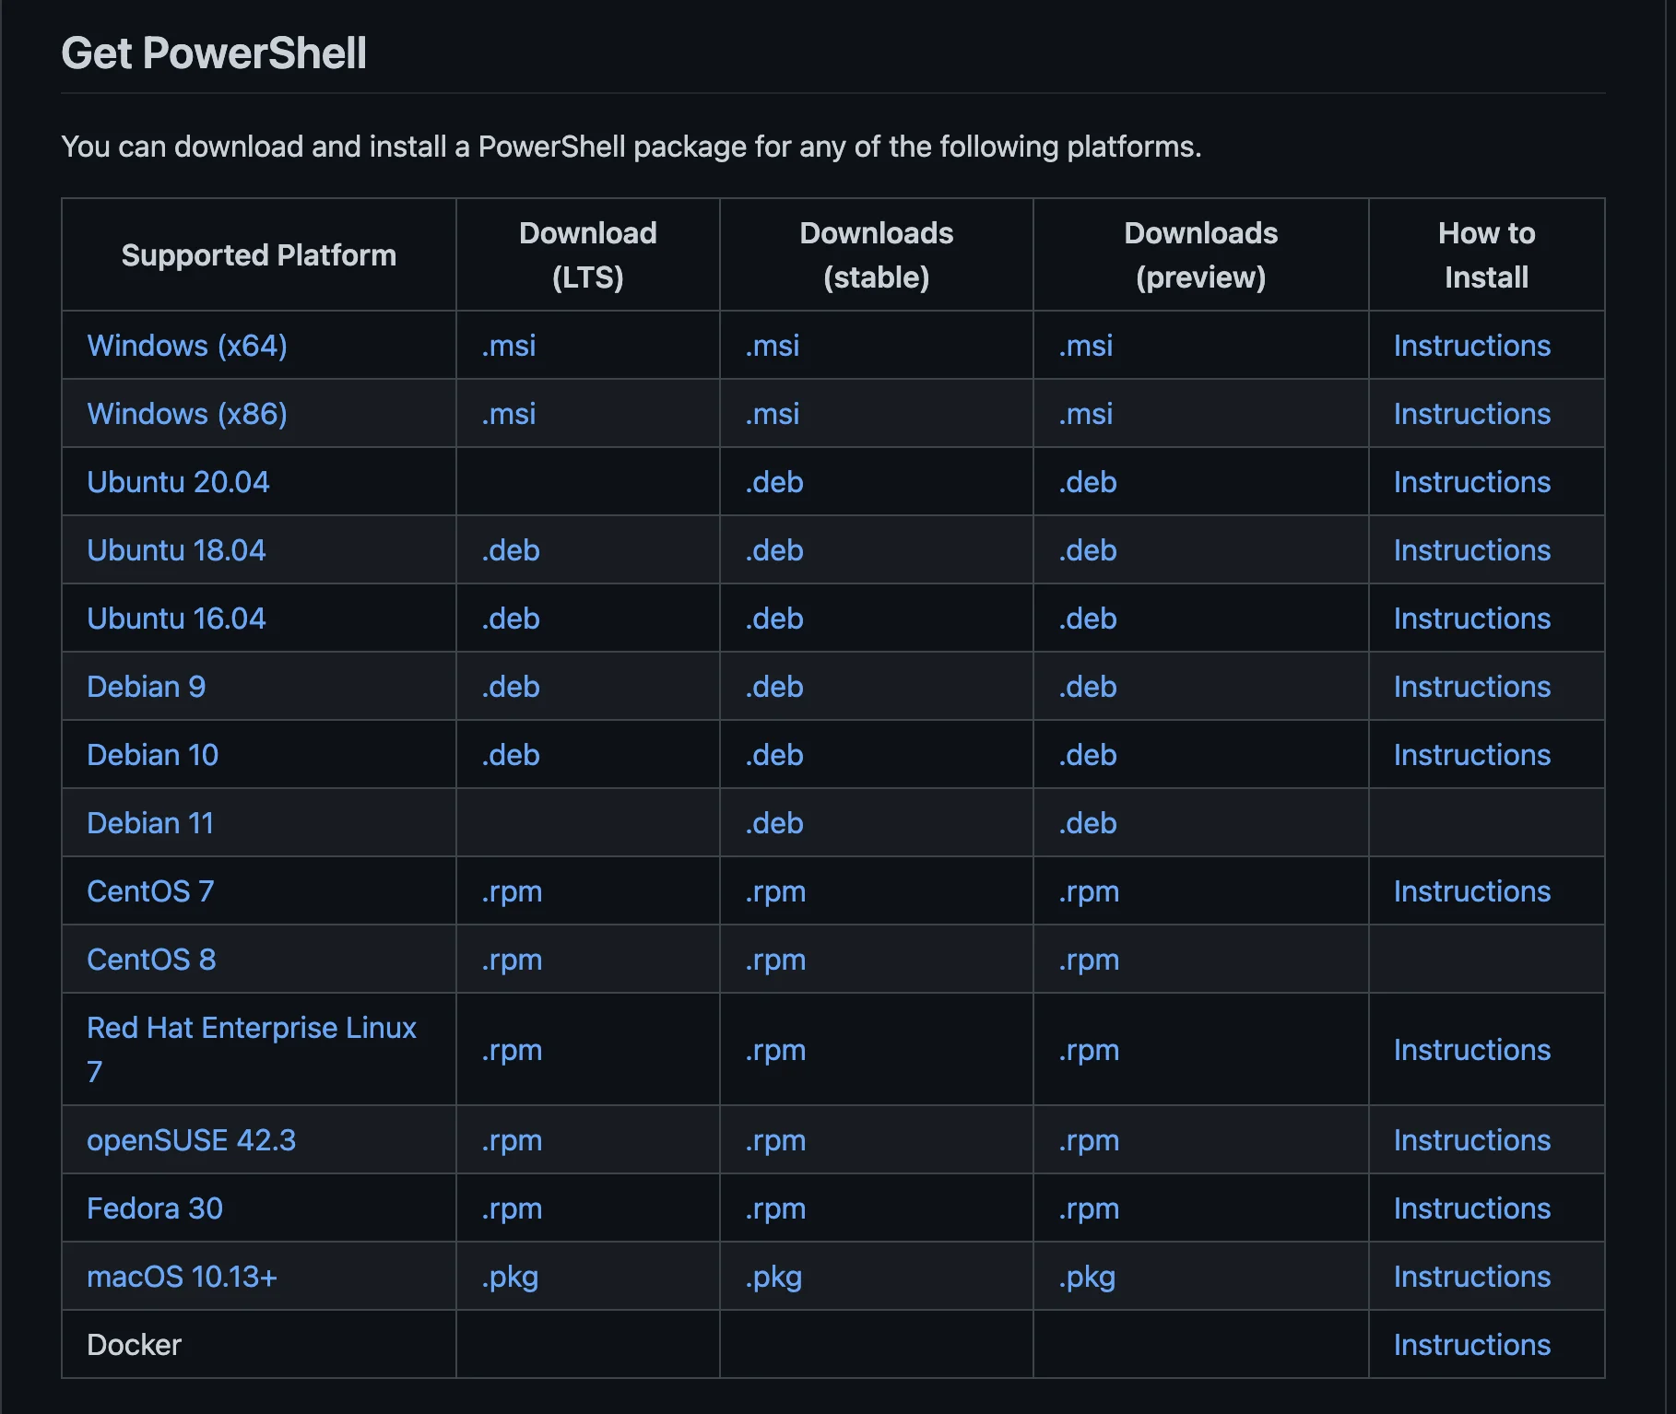Download the stable .pkg for macOS 10.13+
Screen dimensions: 1676x1414
pos(773,1278)
